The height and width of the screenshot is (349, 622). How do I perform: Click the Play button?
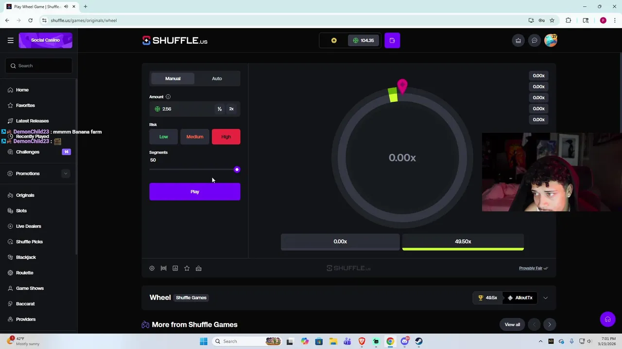195,191
